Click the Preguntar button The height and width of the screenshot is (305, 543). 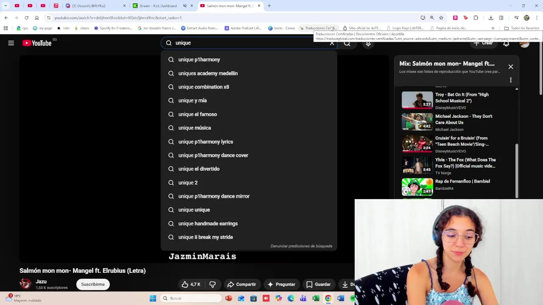pyautogui.click(x=281, y=284)
